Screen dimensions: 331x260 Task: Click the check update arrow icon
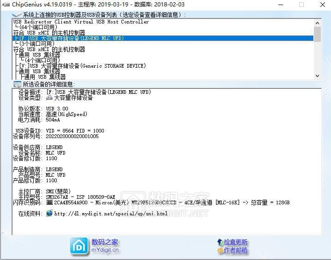point(220,242)
